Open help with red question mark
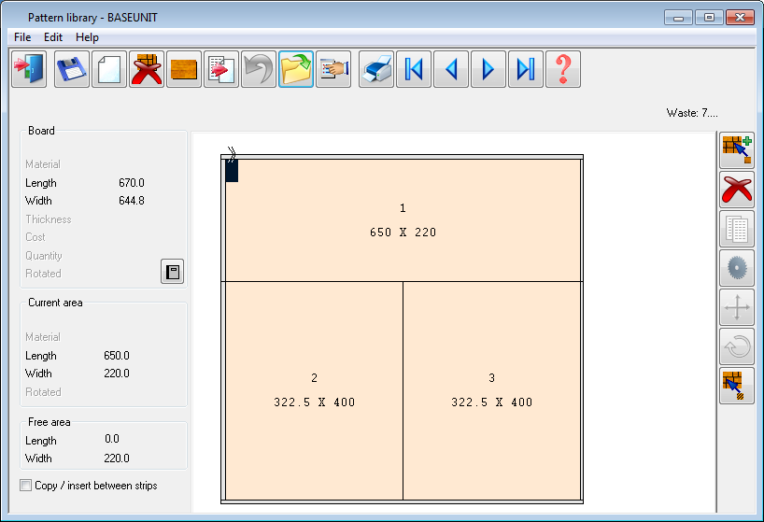764x522 pixels. click(x=563, y=69)
